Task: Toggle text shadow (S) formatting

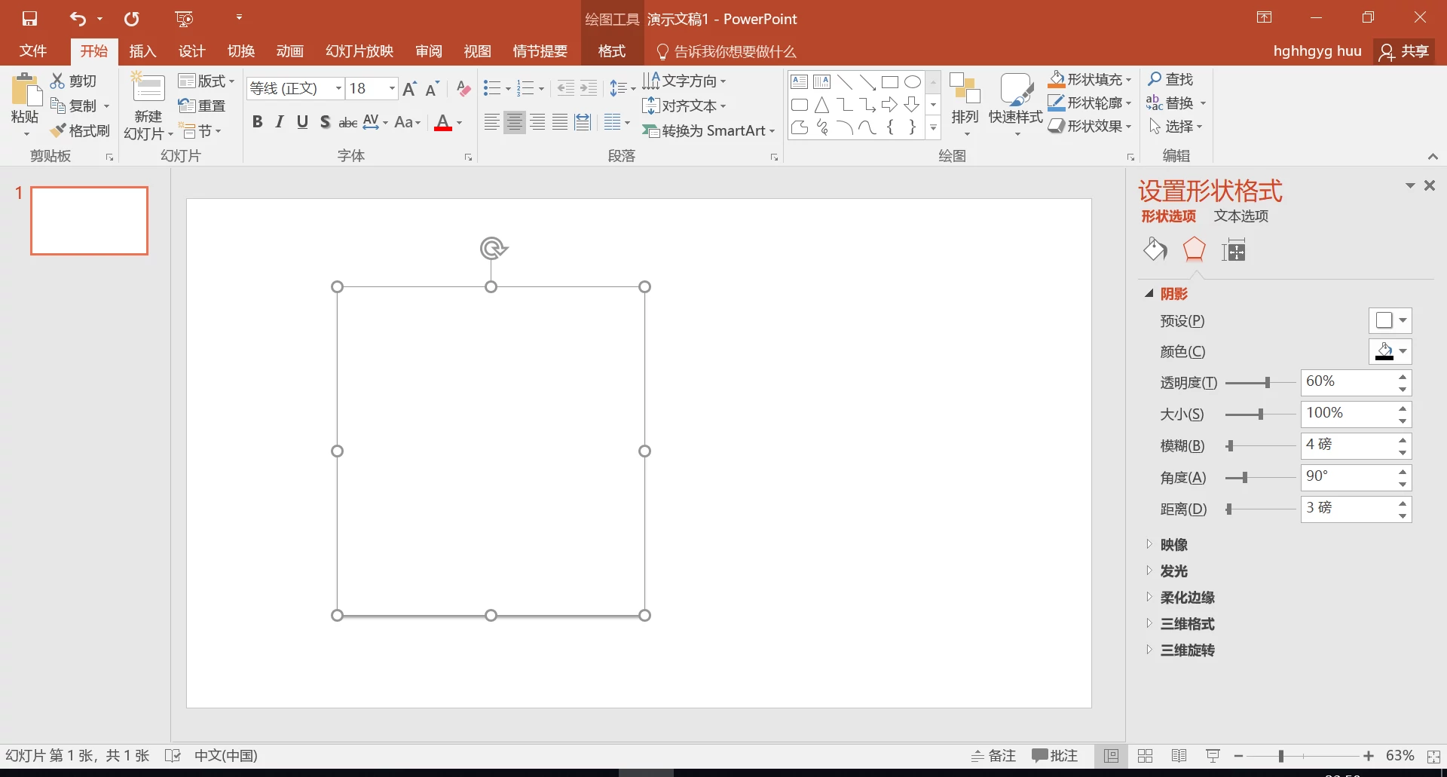Action: (325, 122)
